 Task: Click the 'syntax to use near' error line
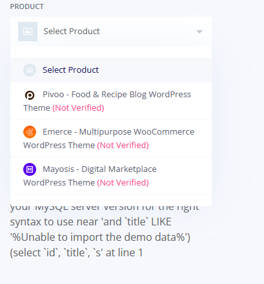tap(90, 222)
